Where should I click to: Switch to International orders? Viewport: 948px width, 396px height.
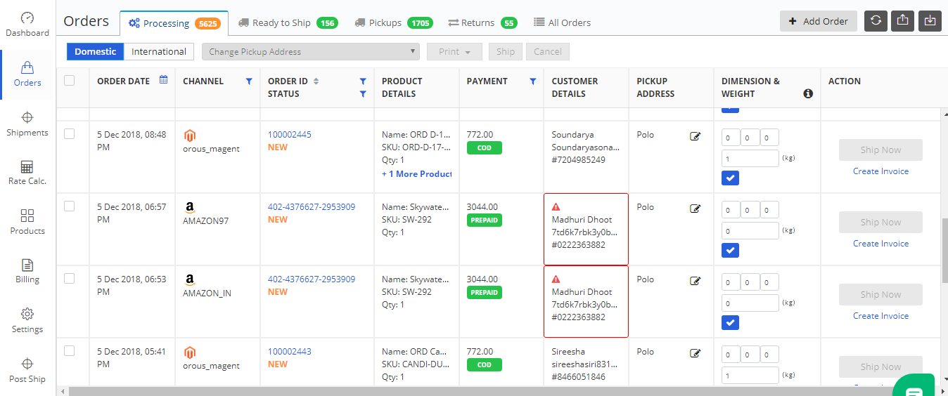(x=159, y=51)
